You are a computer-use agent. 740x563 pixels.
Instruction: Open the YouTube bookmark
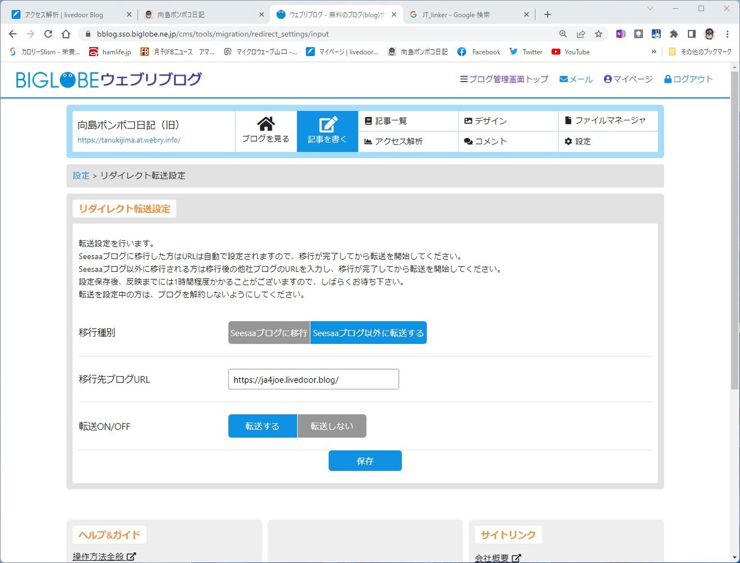570,51
